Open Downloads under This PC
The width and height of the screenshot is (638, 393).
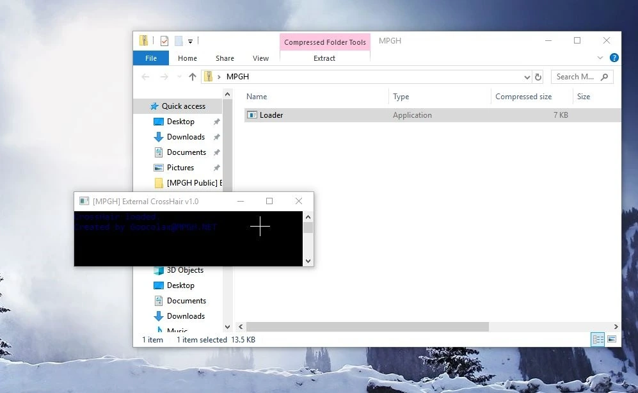point(186,316)
